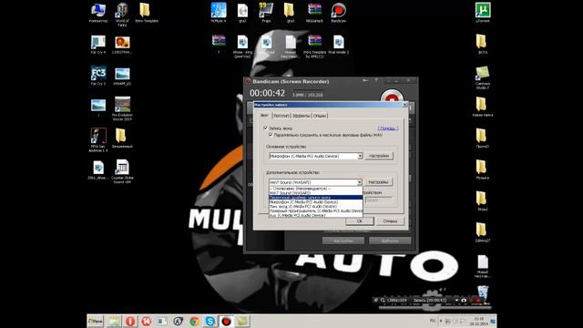Open the Bandicam desktop shortcut
The height and width of the screenshot is (328, 583).
click(x=338, y=13)
